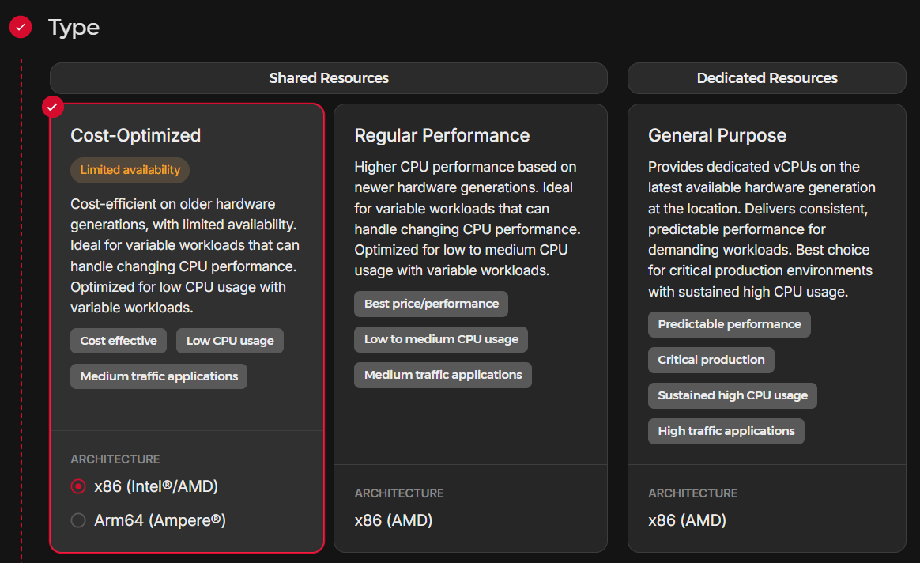The width and height of the screenshot is (920, 563).
Task: Click the Predictable performance tag
Action: point(729,324)
